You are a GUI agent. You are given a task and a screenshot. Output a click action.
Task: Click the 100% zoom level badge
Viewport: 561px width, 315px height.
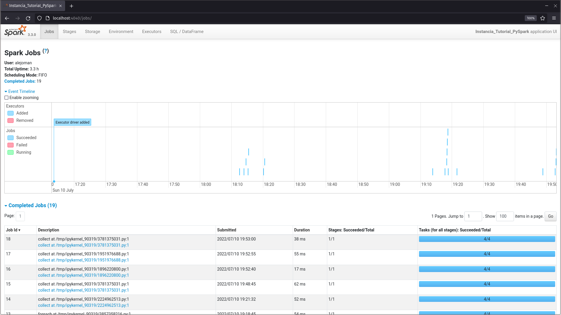point(531,18)
